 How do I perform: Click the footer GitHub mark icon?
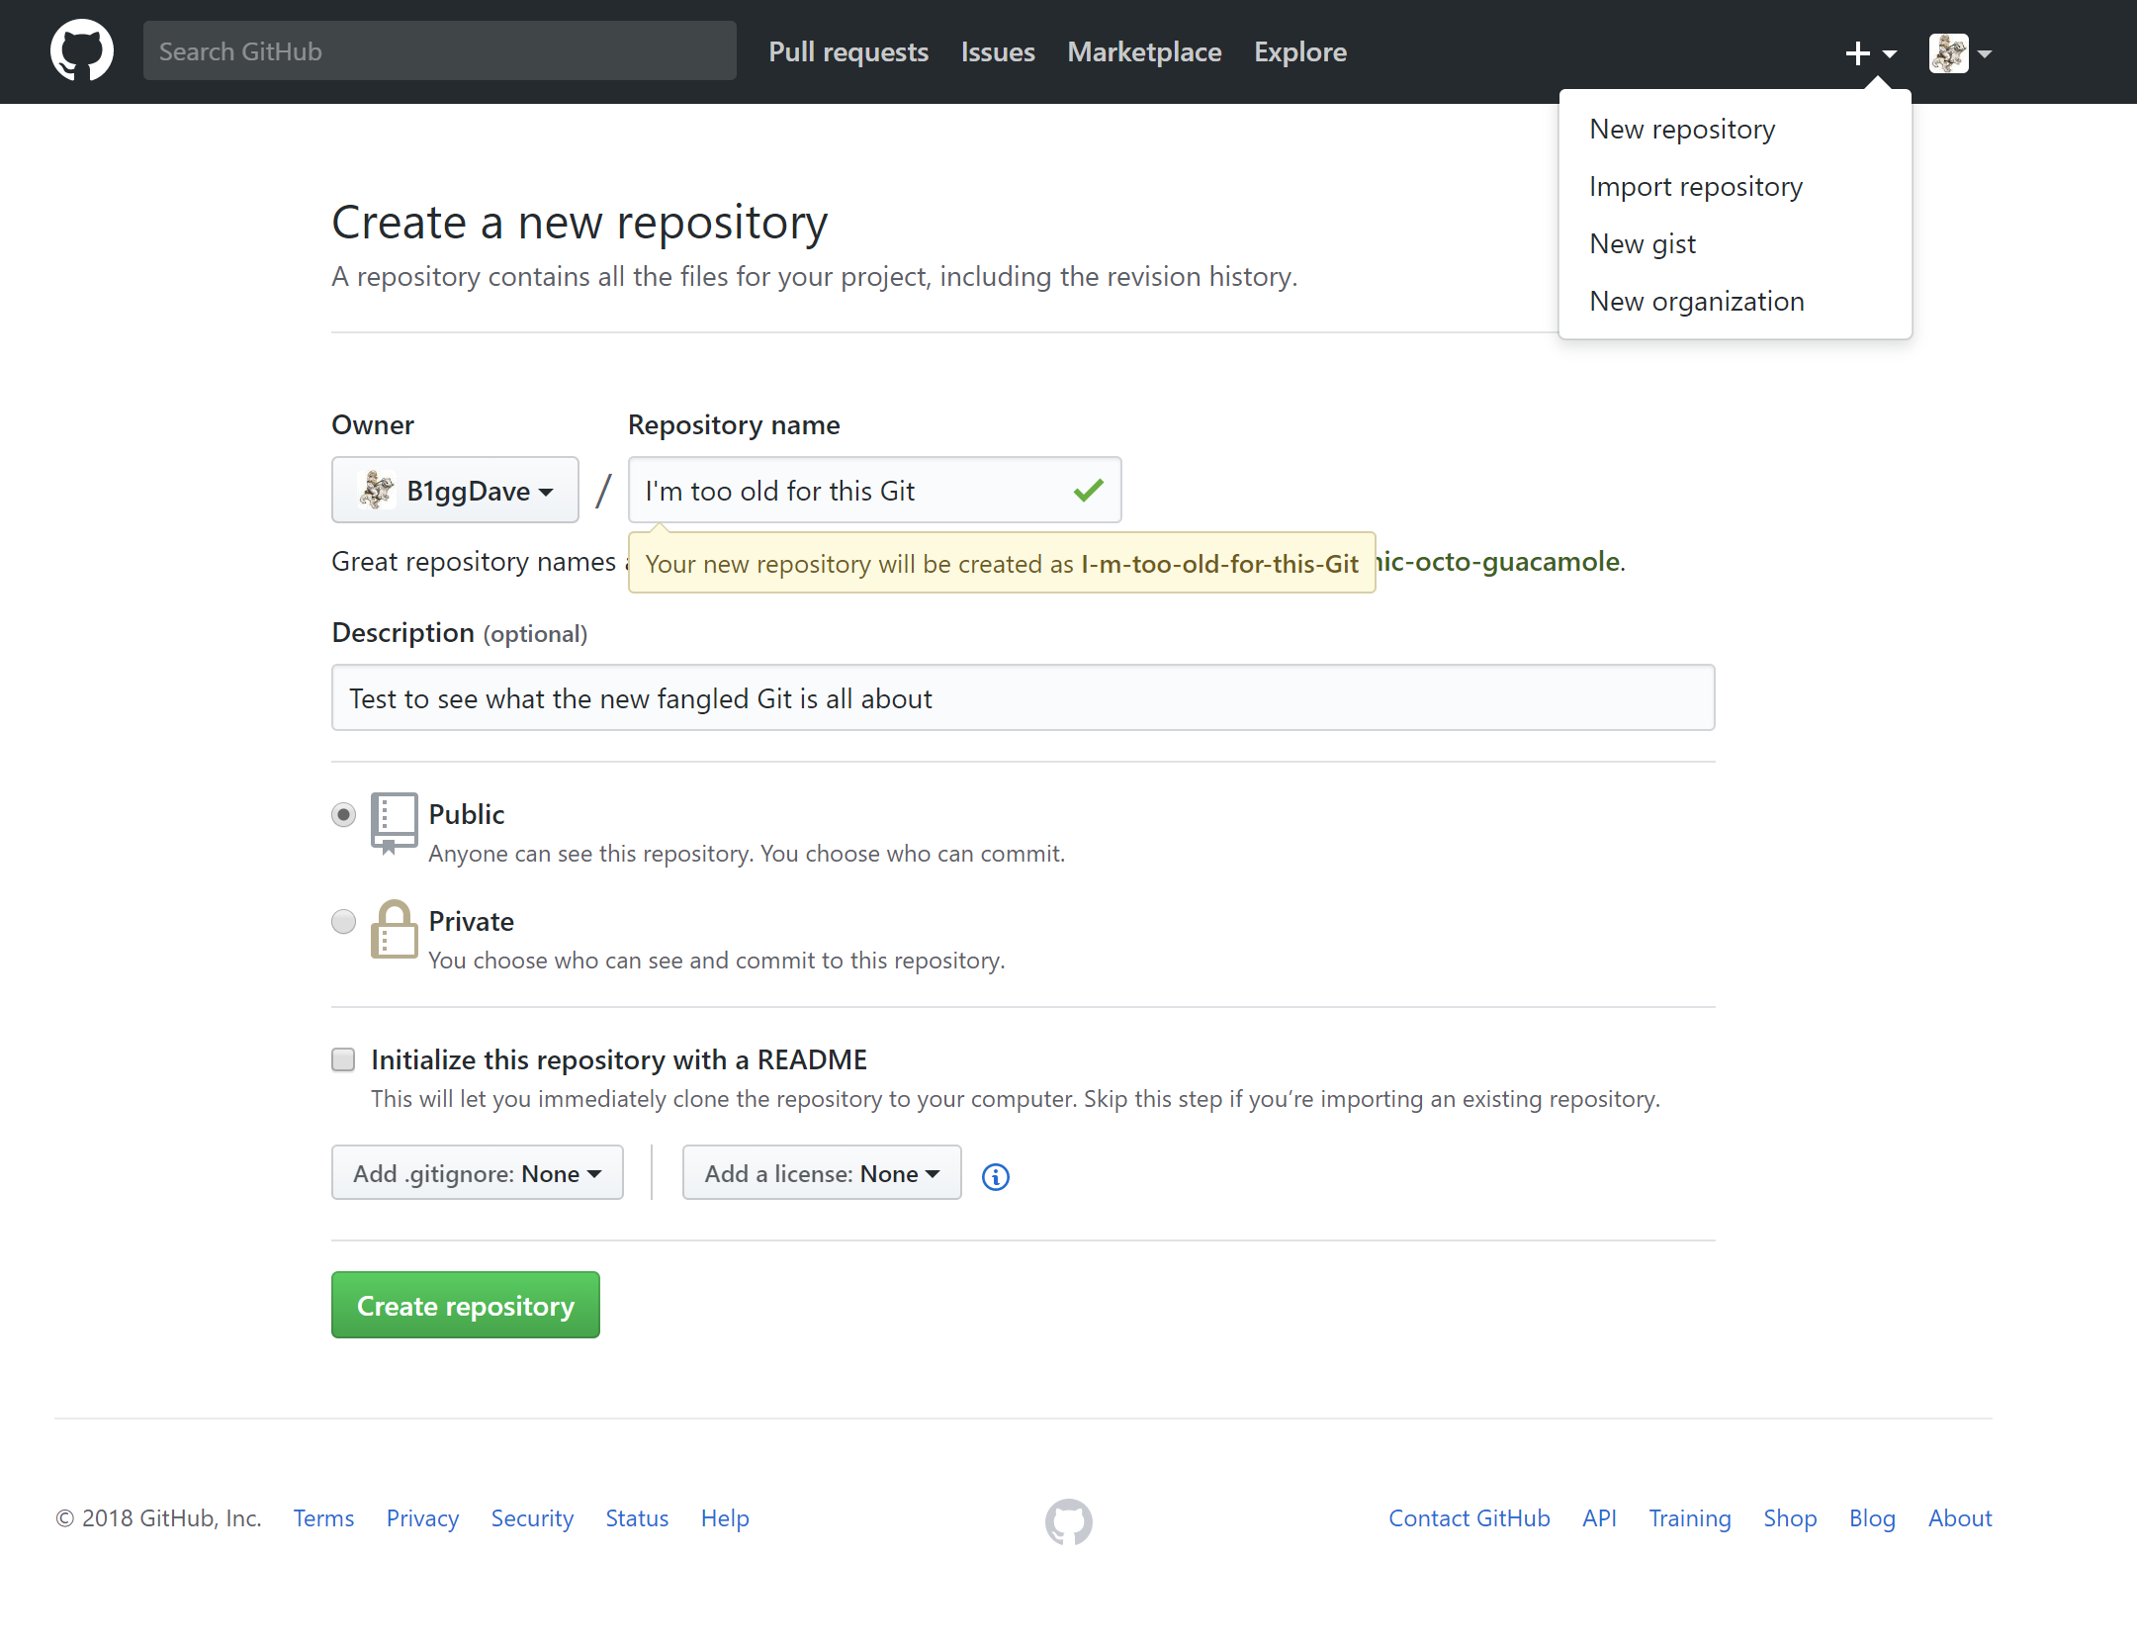pos(1068,1521)
